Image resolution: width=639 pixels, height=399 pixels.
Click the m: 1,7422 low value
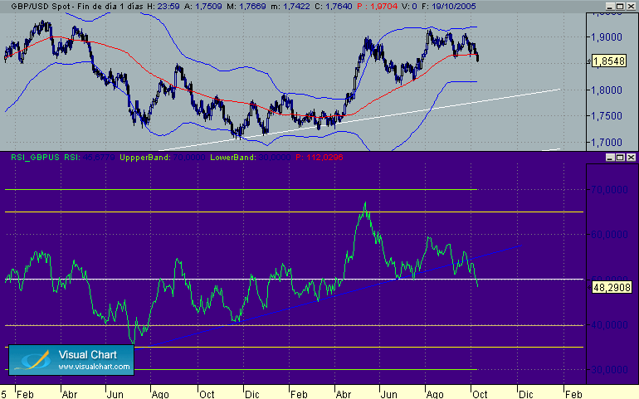click(290, 6)
